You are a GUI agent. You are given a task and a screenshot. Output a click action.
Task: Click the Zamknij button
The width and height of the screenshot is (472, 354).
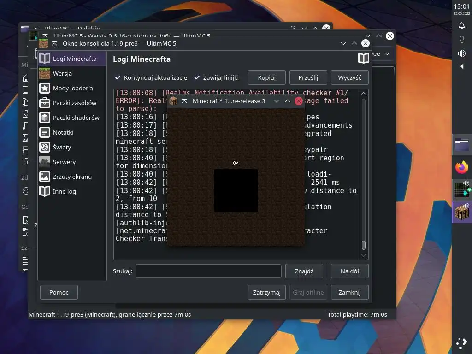pos(349,292)
